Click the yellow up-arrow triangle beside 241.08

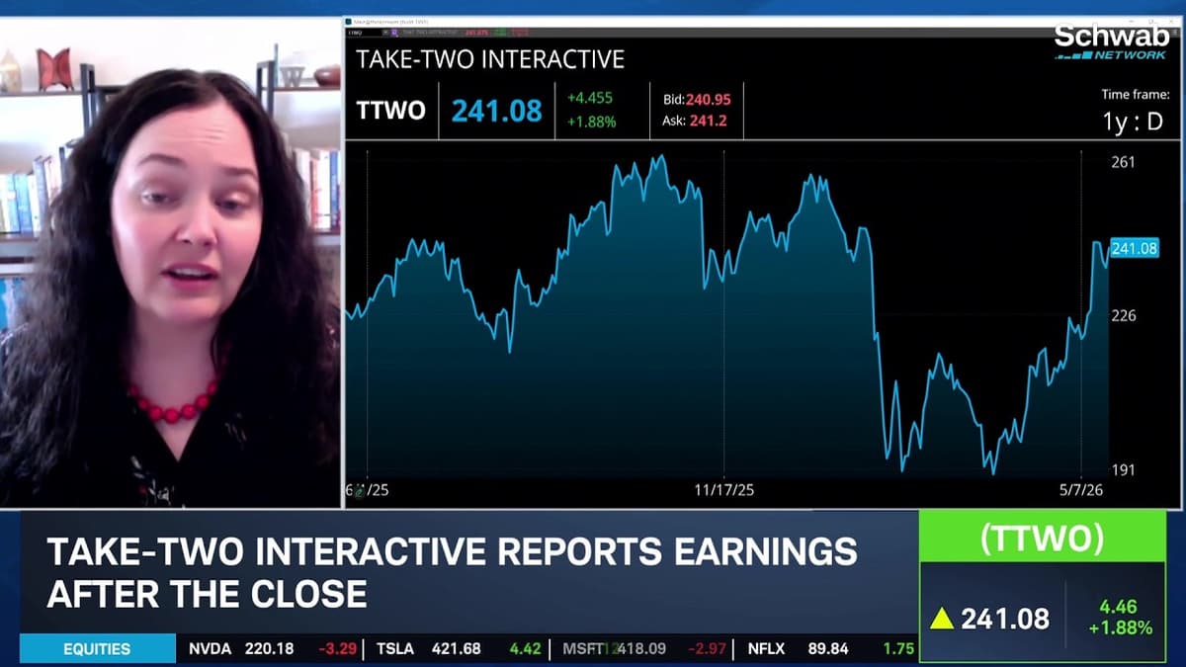pos(942,619)
